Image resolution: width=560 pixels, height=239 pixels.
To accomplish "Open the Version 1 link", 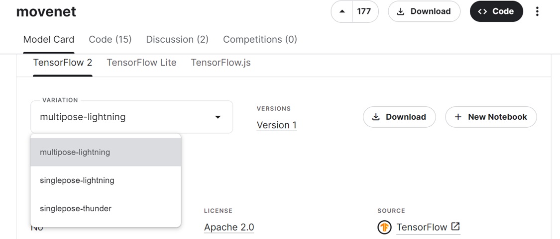I will [276, 125].
